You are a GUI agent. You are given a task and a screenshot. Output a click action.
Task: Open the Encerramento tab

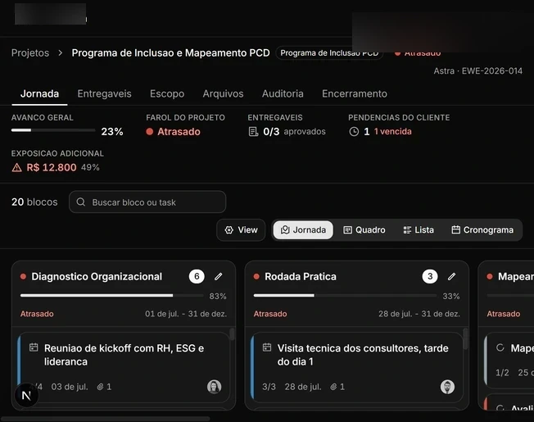(x=355, y=93)
